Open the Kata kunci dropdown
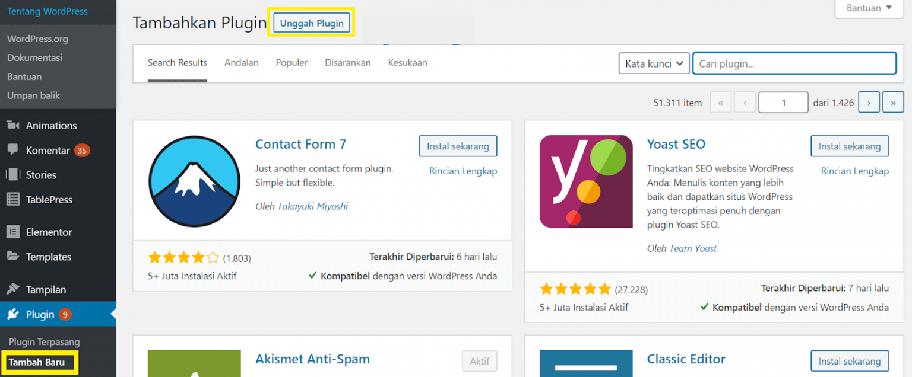The width and height of the screenshot is (912, 377). point(654,63)
